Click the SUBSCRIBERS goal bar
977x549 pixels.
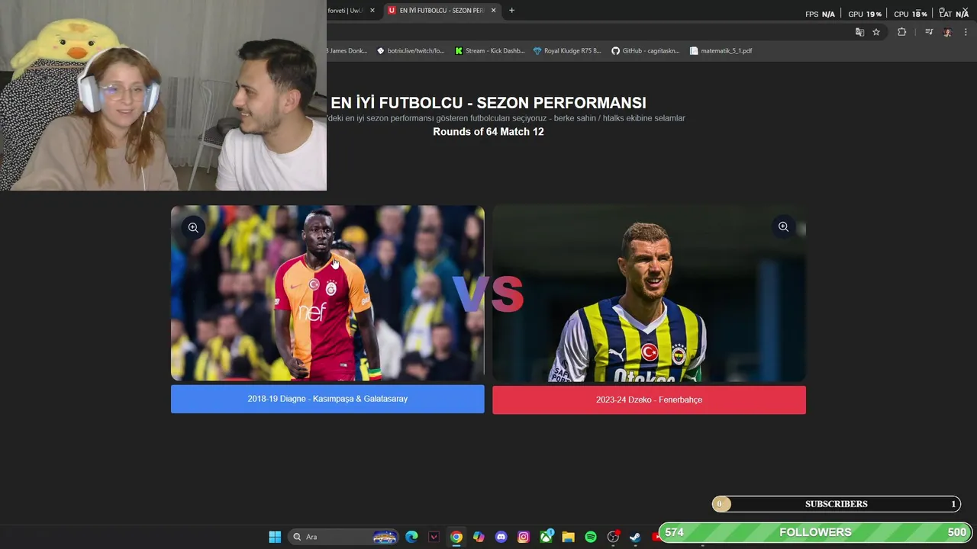(x=837, y=504)
